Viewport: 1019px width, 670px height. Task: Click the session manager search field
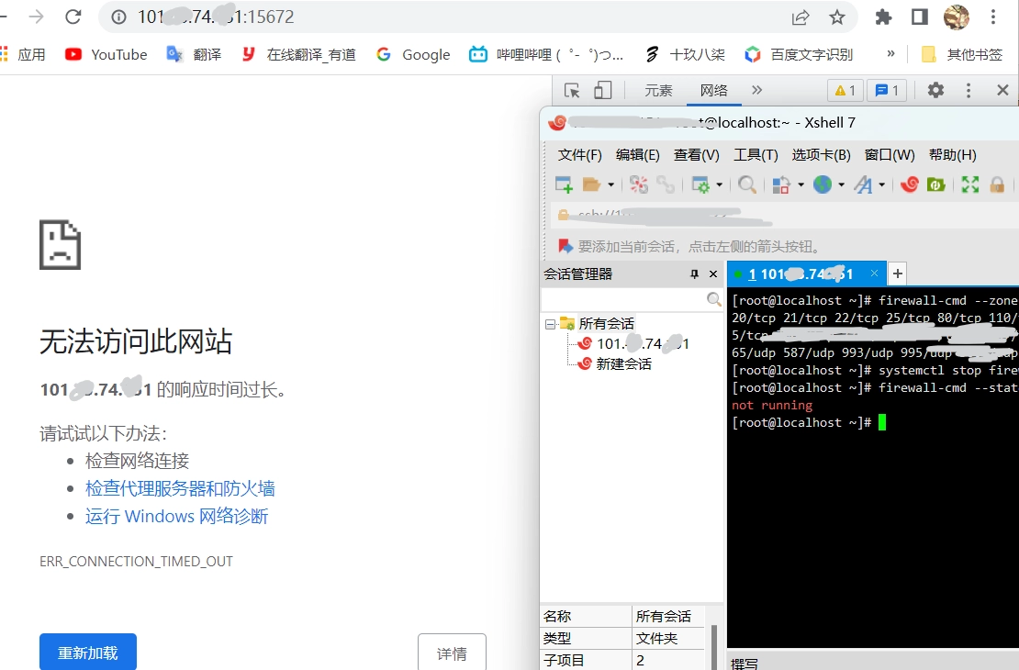[622, 300]
